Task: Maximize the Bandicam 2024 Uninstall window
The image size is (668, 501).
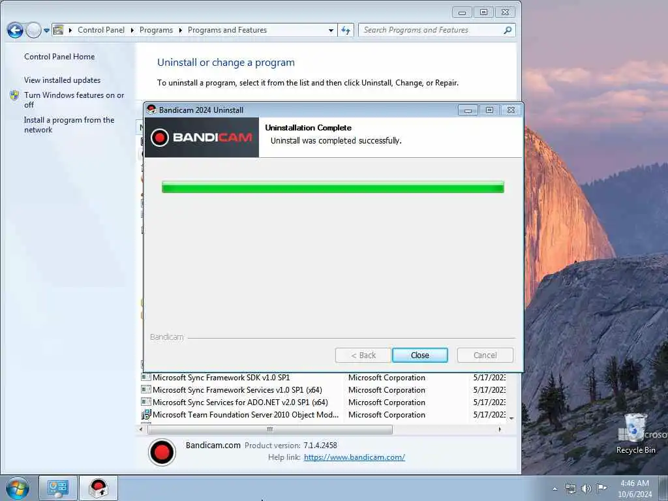Action: (489, 110)
